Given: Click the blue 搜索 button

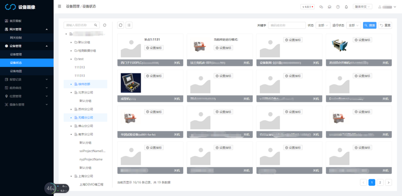Looking at the screenshot, I should coord(370,26).
